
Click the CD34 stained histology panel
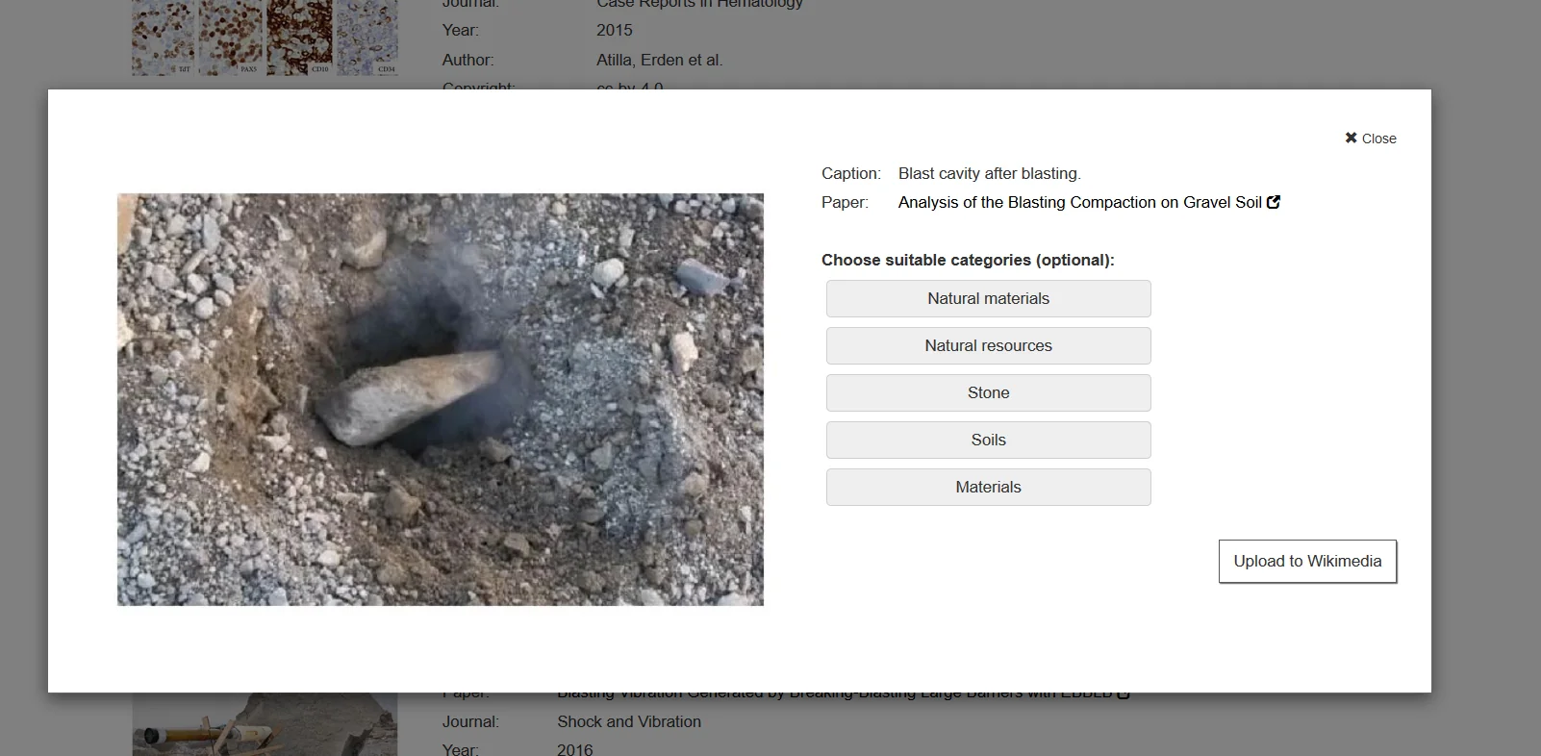pos(367,38)
